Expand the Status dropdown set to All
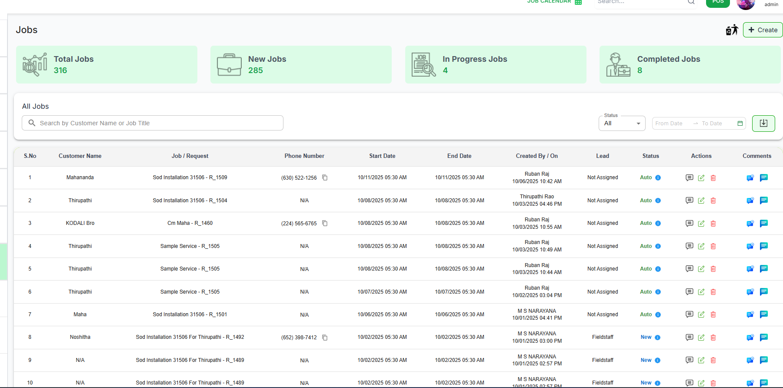Image resolution: width=783 pixels, height=388 pixels. pos(622,123)
